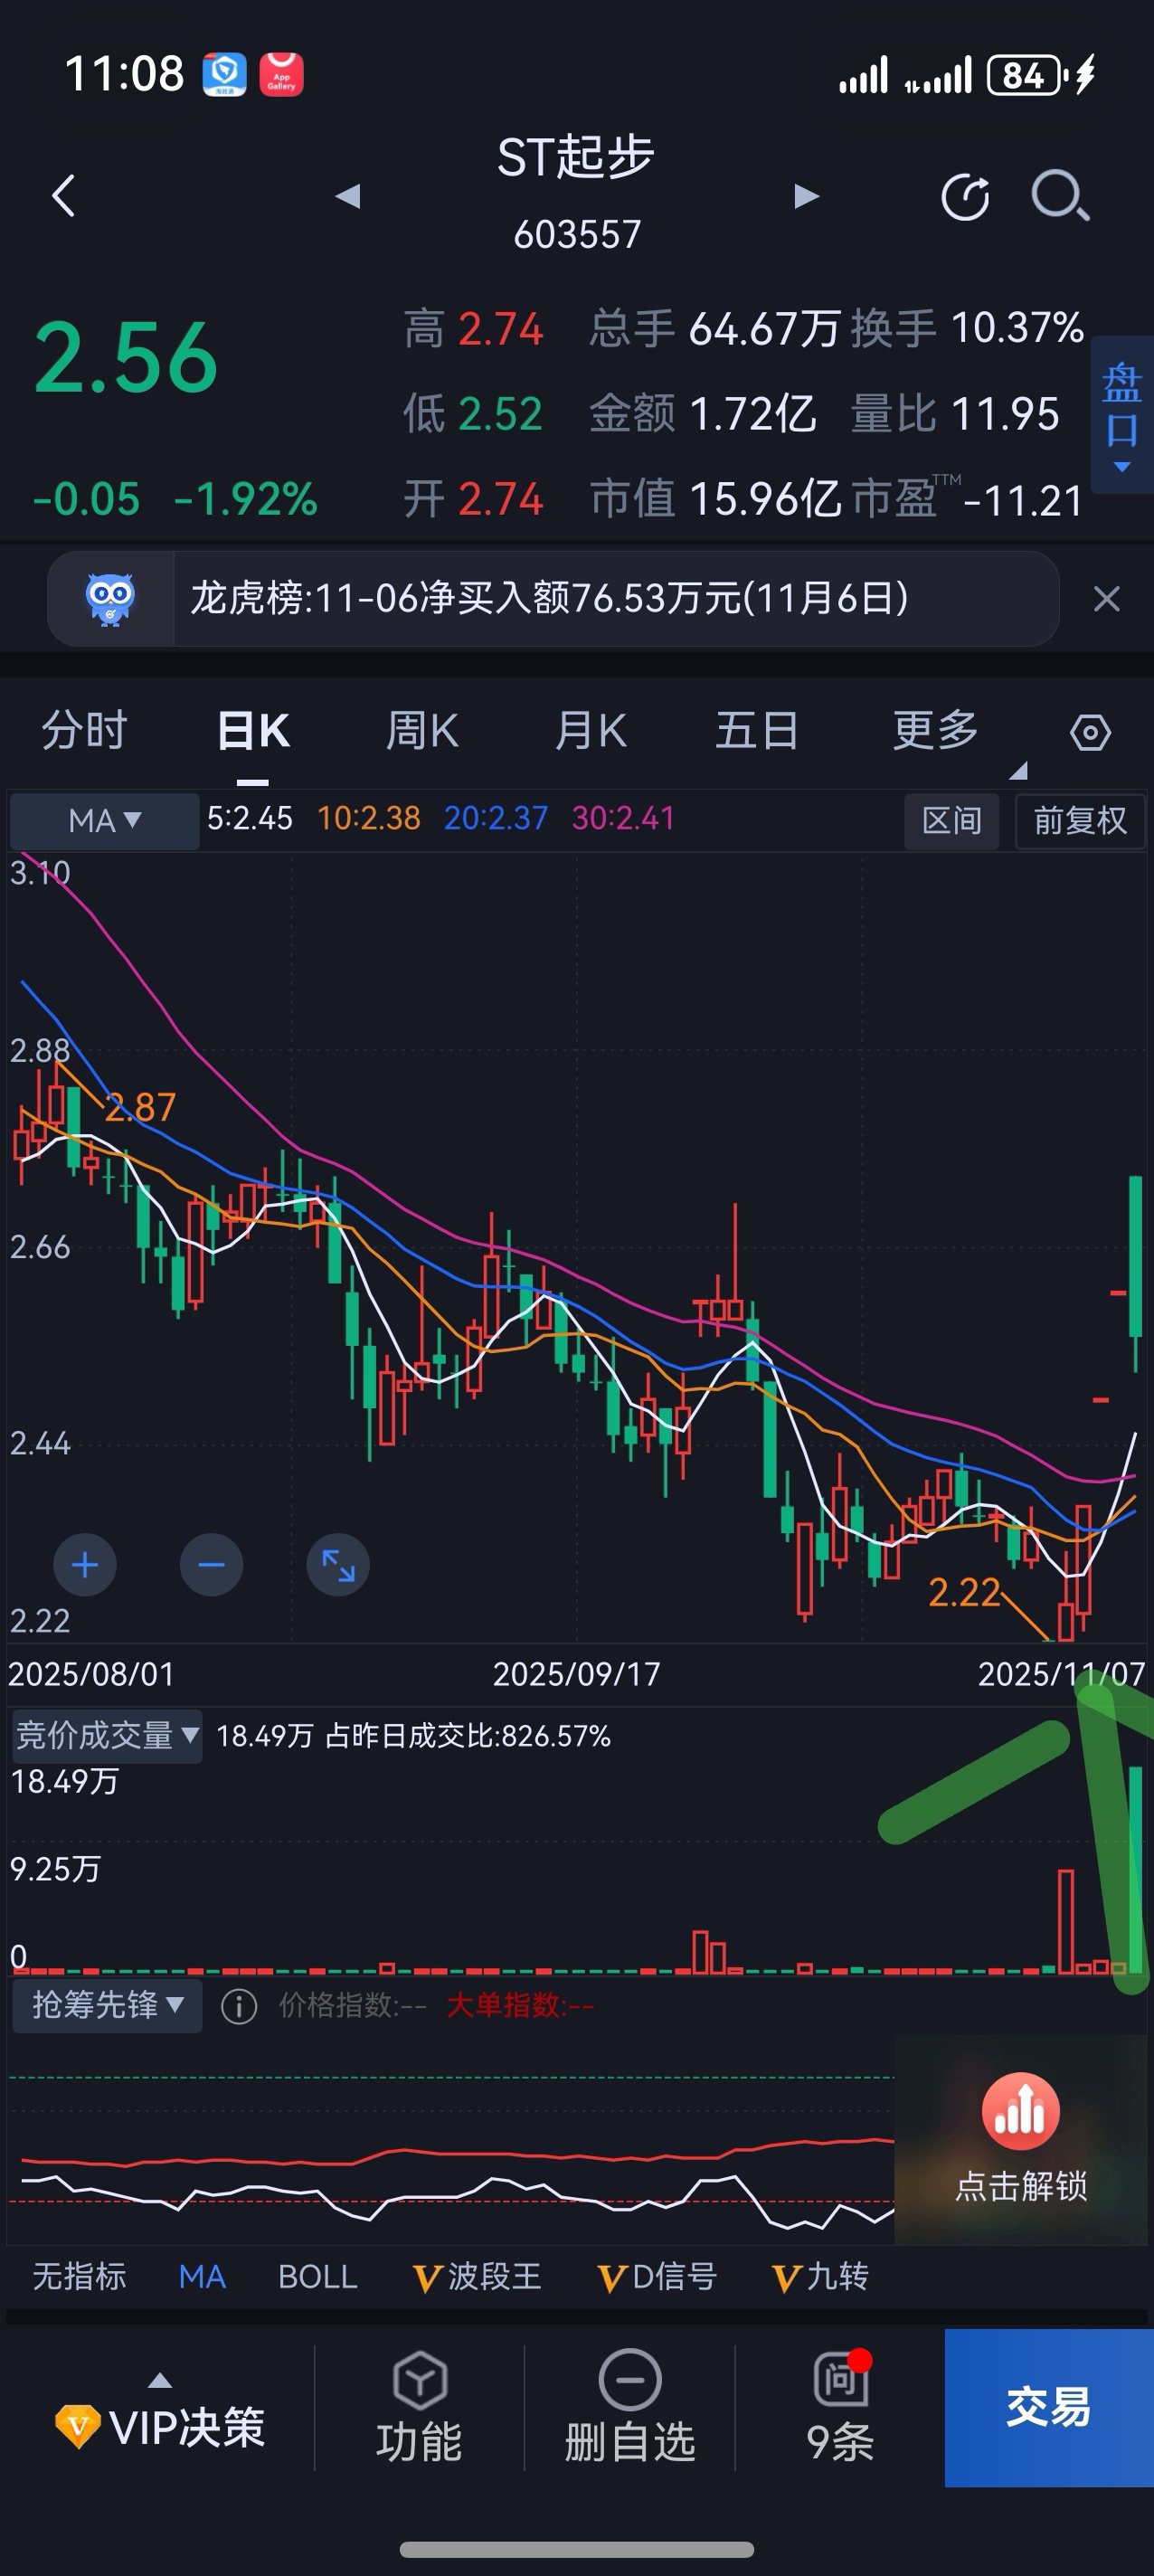1154x2576 pixels.
Task: Expand the 盘口 side panel
Action: (x=1122, y=415)
